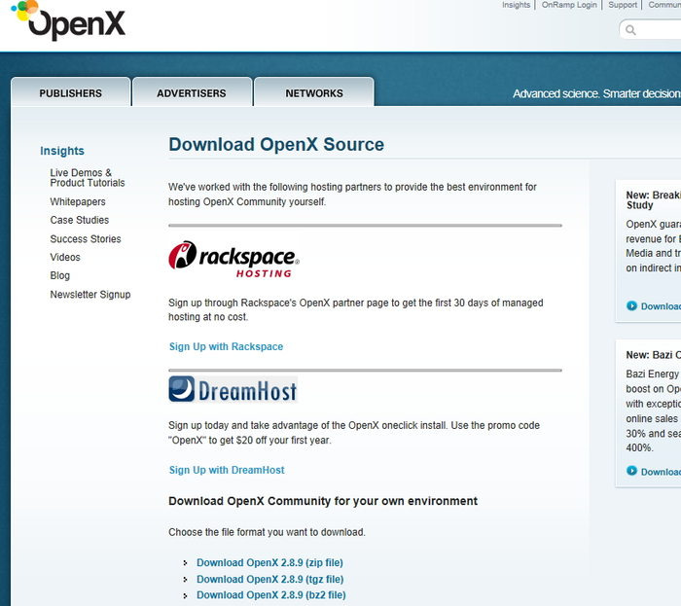Open OnRamp Login link

(569, 5)
